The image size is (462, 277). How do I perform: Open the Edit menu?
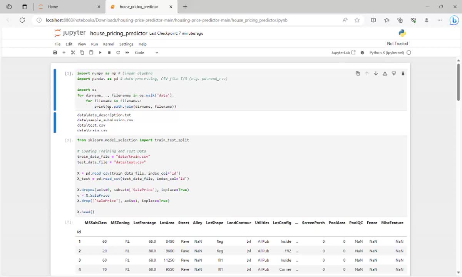tap(69, 44)
